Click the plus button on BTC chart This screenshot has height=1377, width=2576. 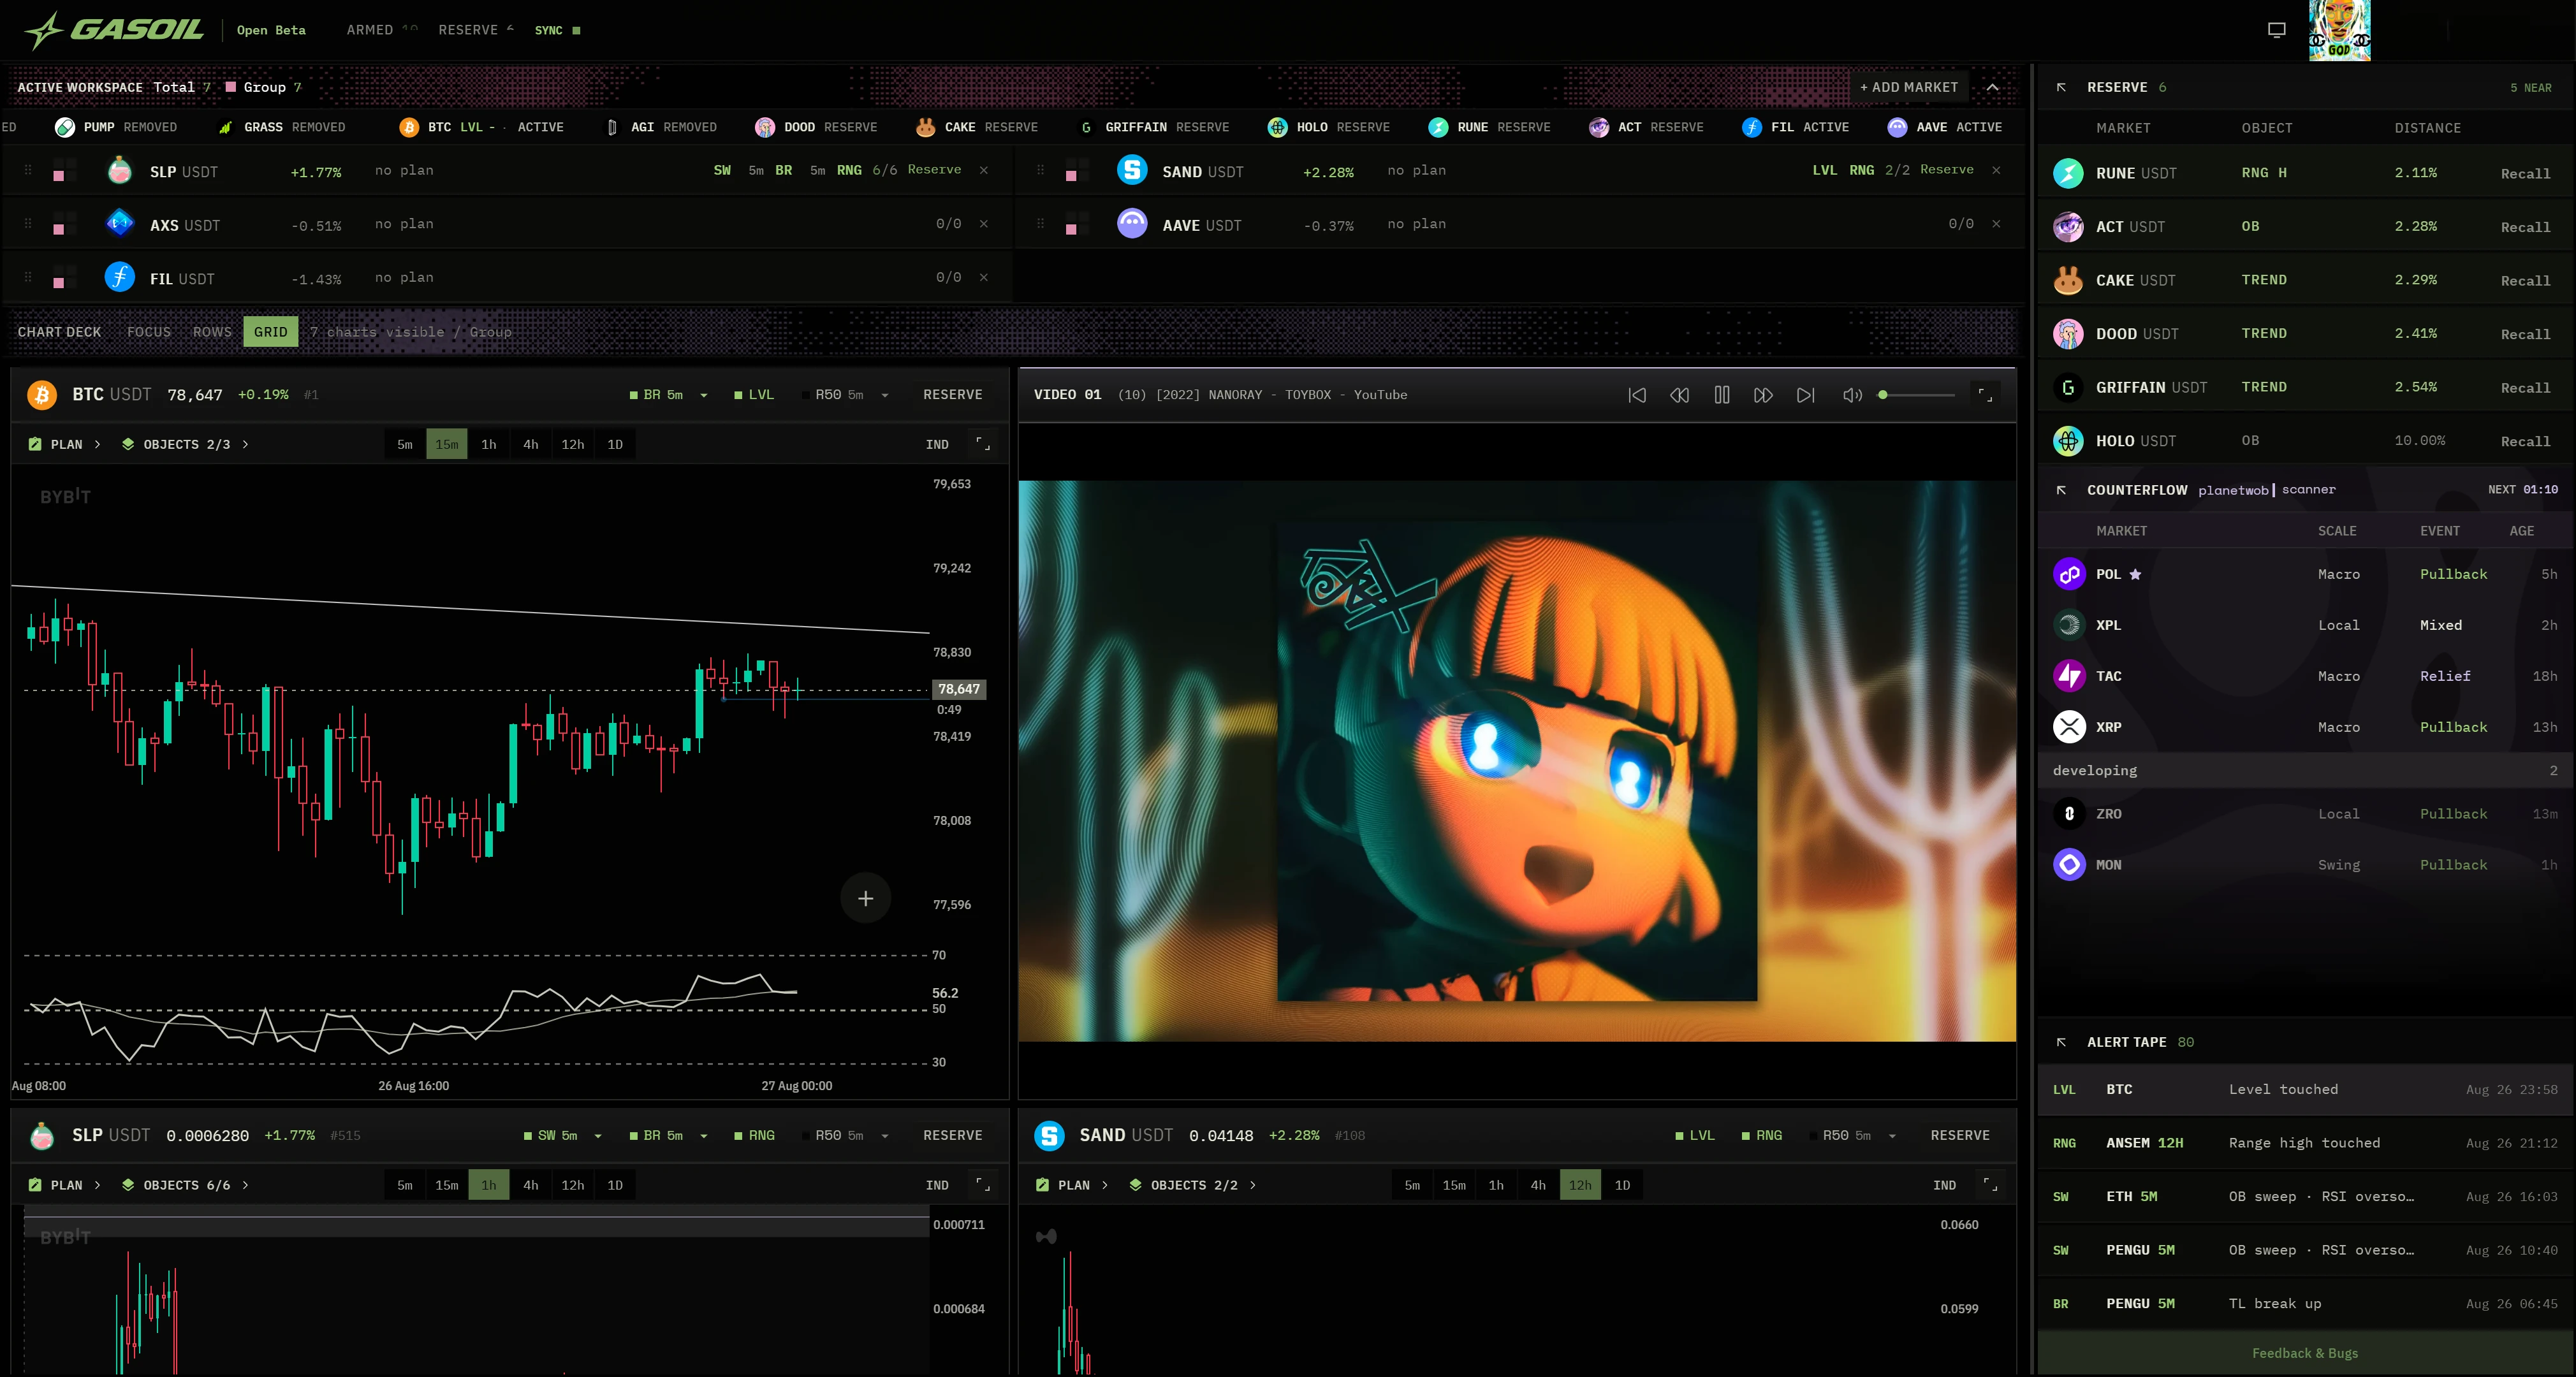pyautogui.click(x=865, y=898)
